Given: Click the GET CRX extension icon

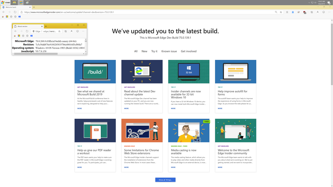Looking at the screenshot, I should pos(287,12).
